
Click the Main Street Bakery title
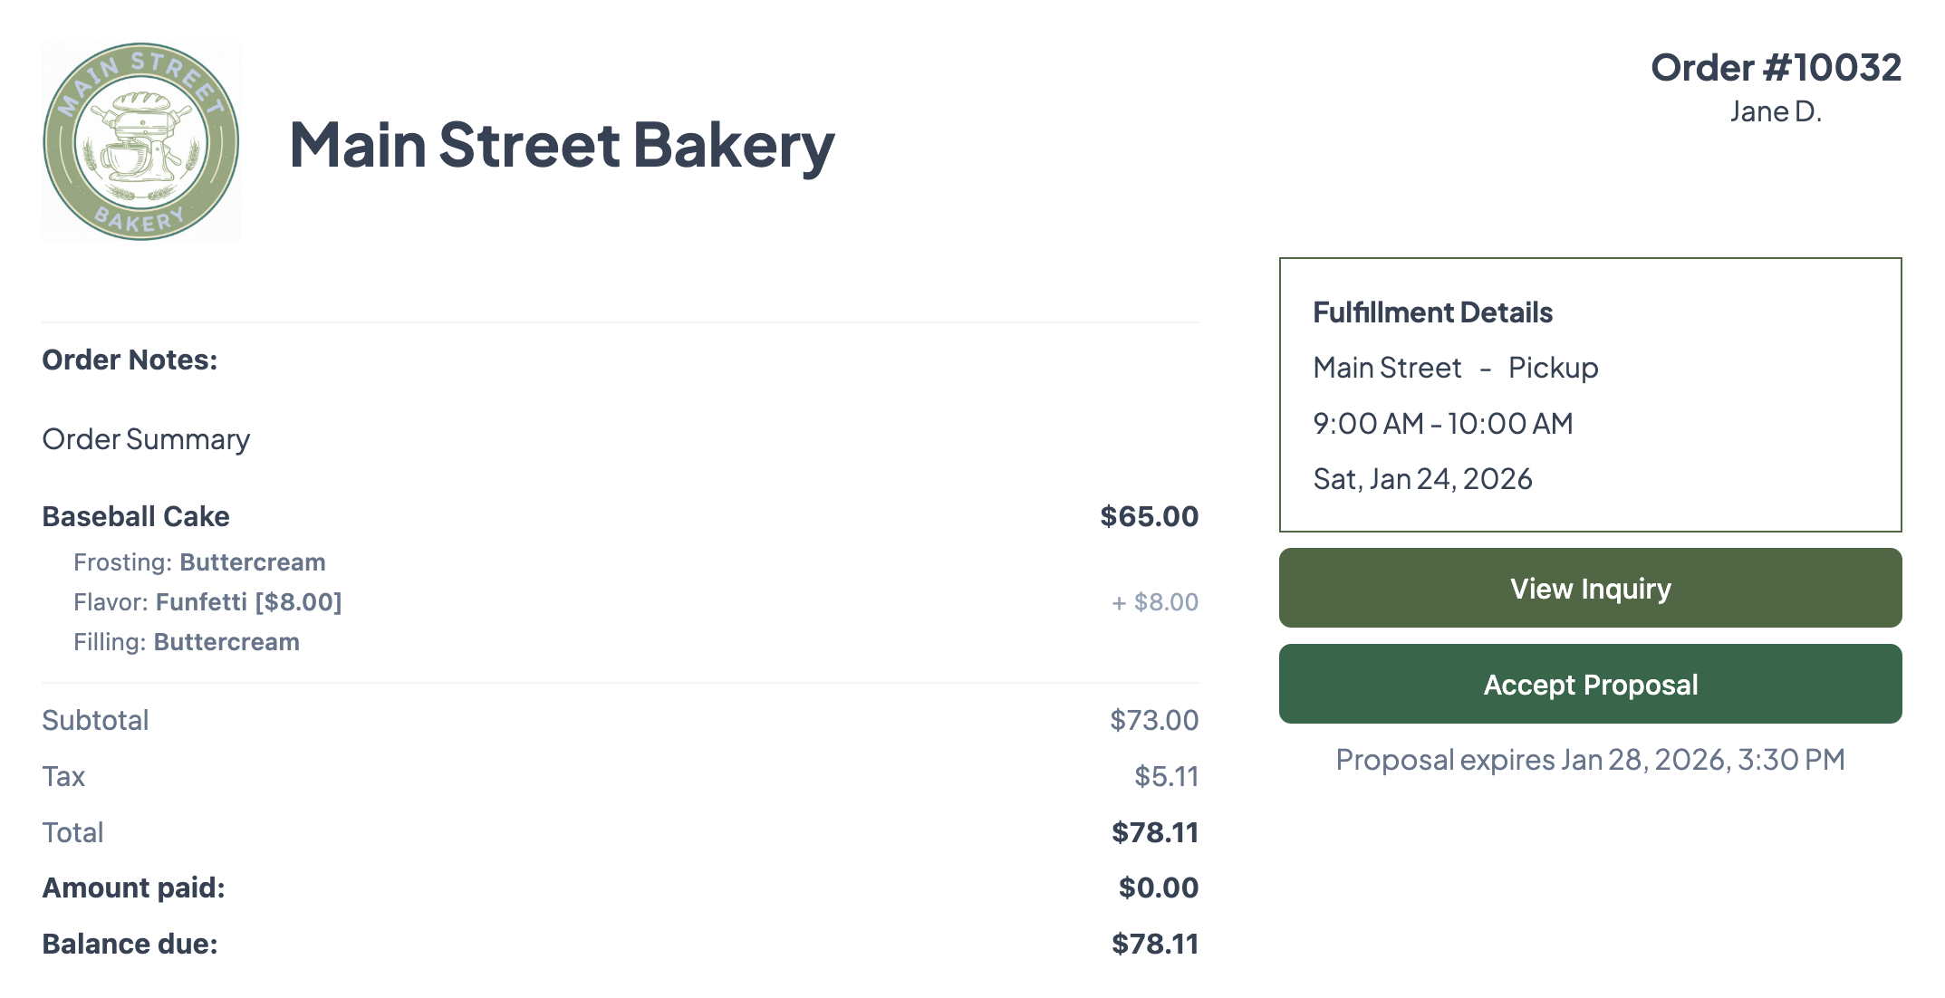click(562, 145)
